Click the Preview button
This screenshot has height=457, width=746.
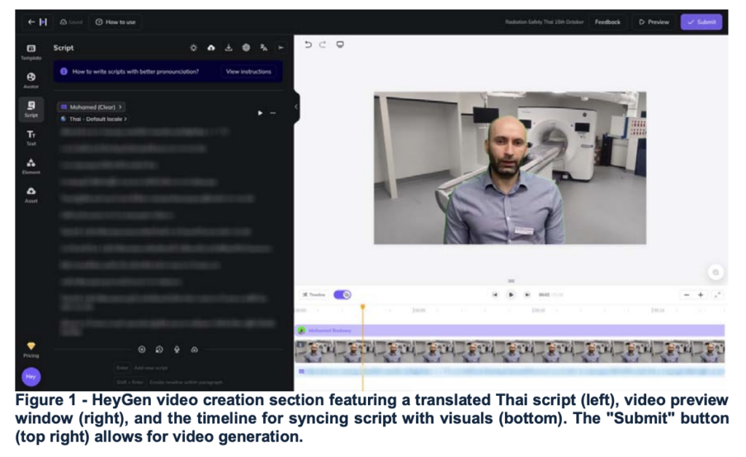tap(653, 22)
